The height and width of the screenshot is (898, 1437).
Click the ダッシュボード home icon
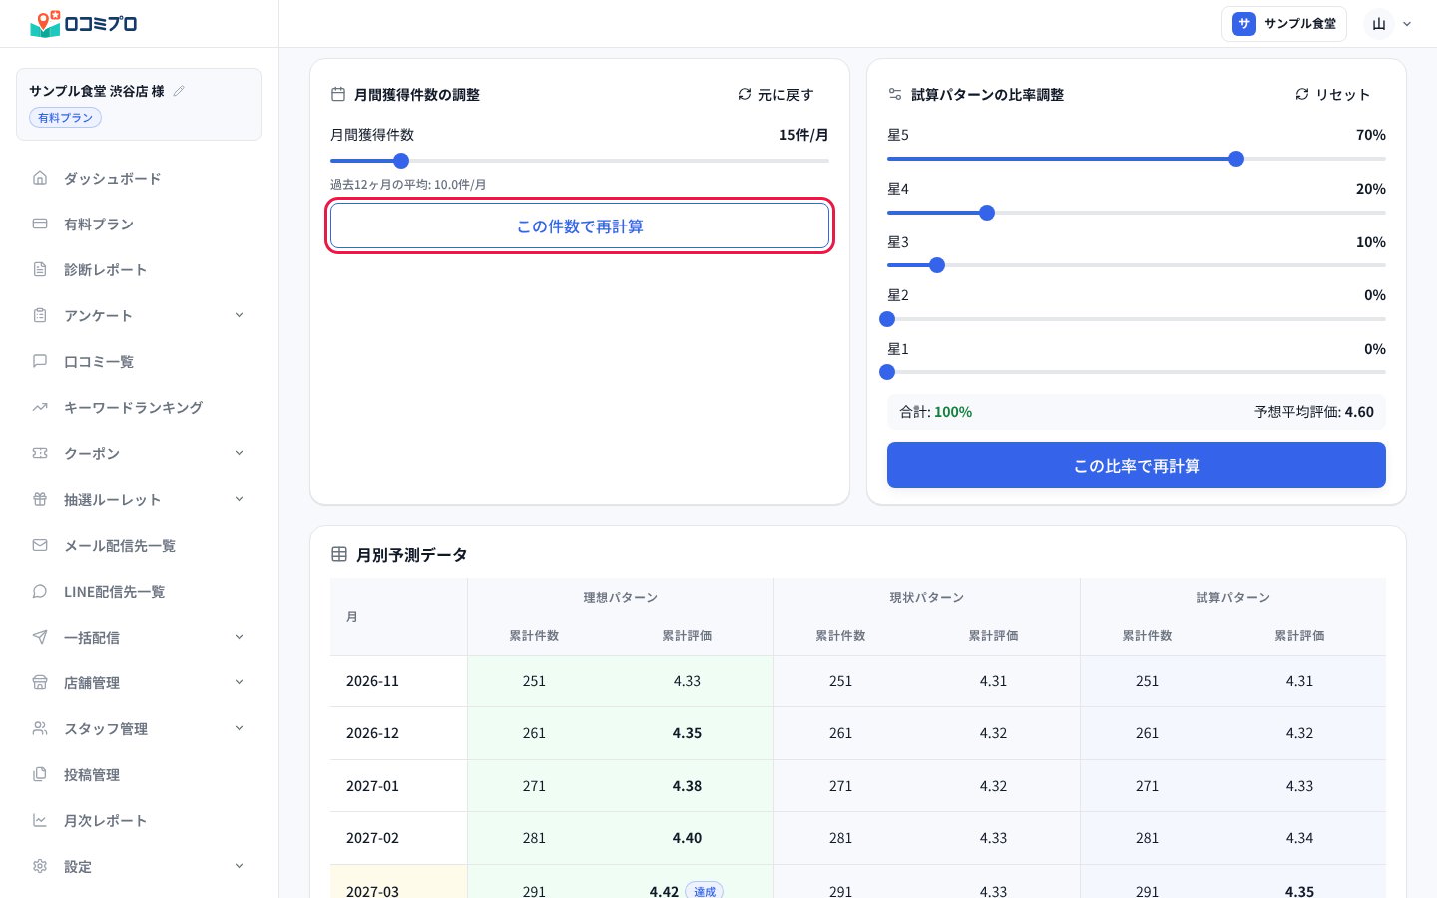[x=40, y=178]
